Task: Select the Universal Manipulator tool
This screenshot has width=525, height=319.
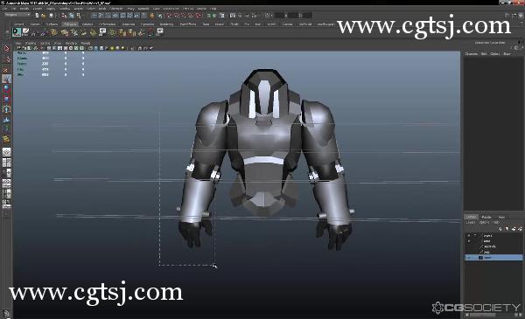Action: [6, 109]
